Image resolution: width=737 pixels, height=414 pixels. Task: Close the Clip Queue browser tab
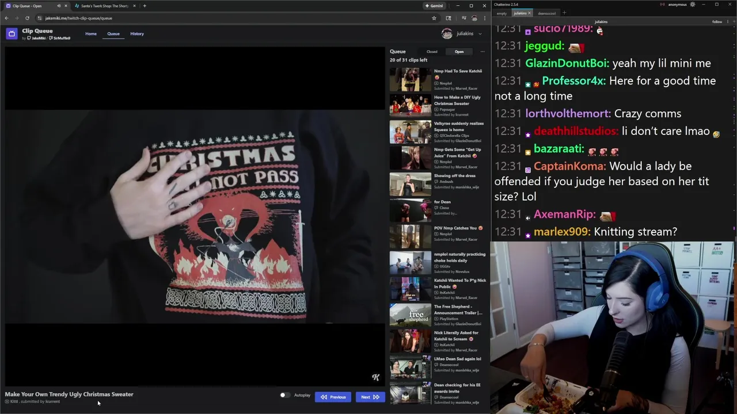point(66,6)
